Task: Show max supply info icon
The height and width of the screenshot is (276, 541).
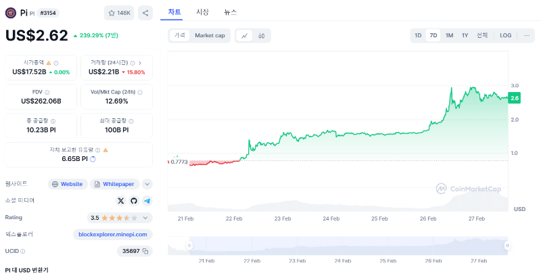Action: point(131,121)
